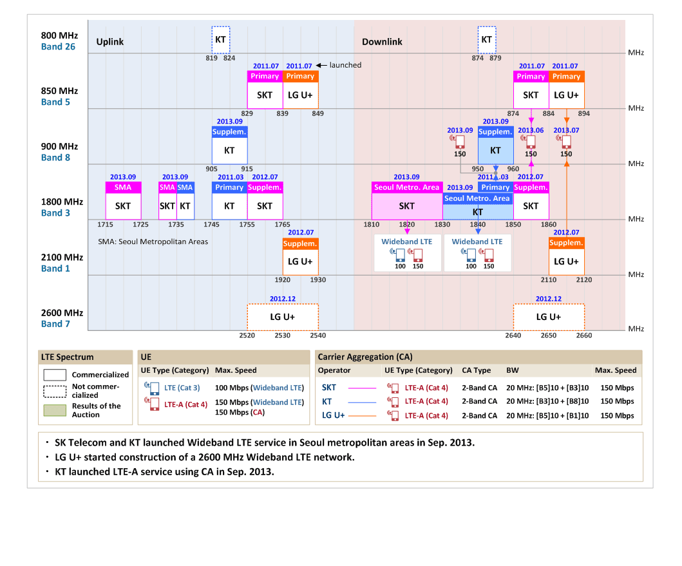Image resolution: width=682 pixels, height=566 pixels.
Task: Click "20 MHz: [B5]10 + [B1]10" bandwidth value
Action: tap(547, 415)
